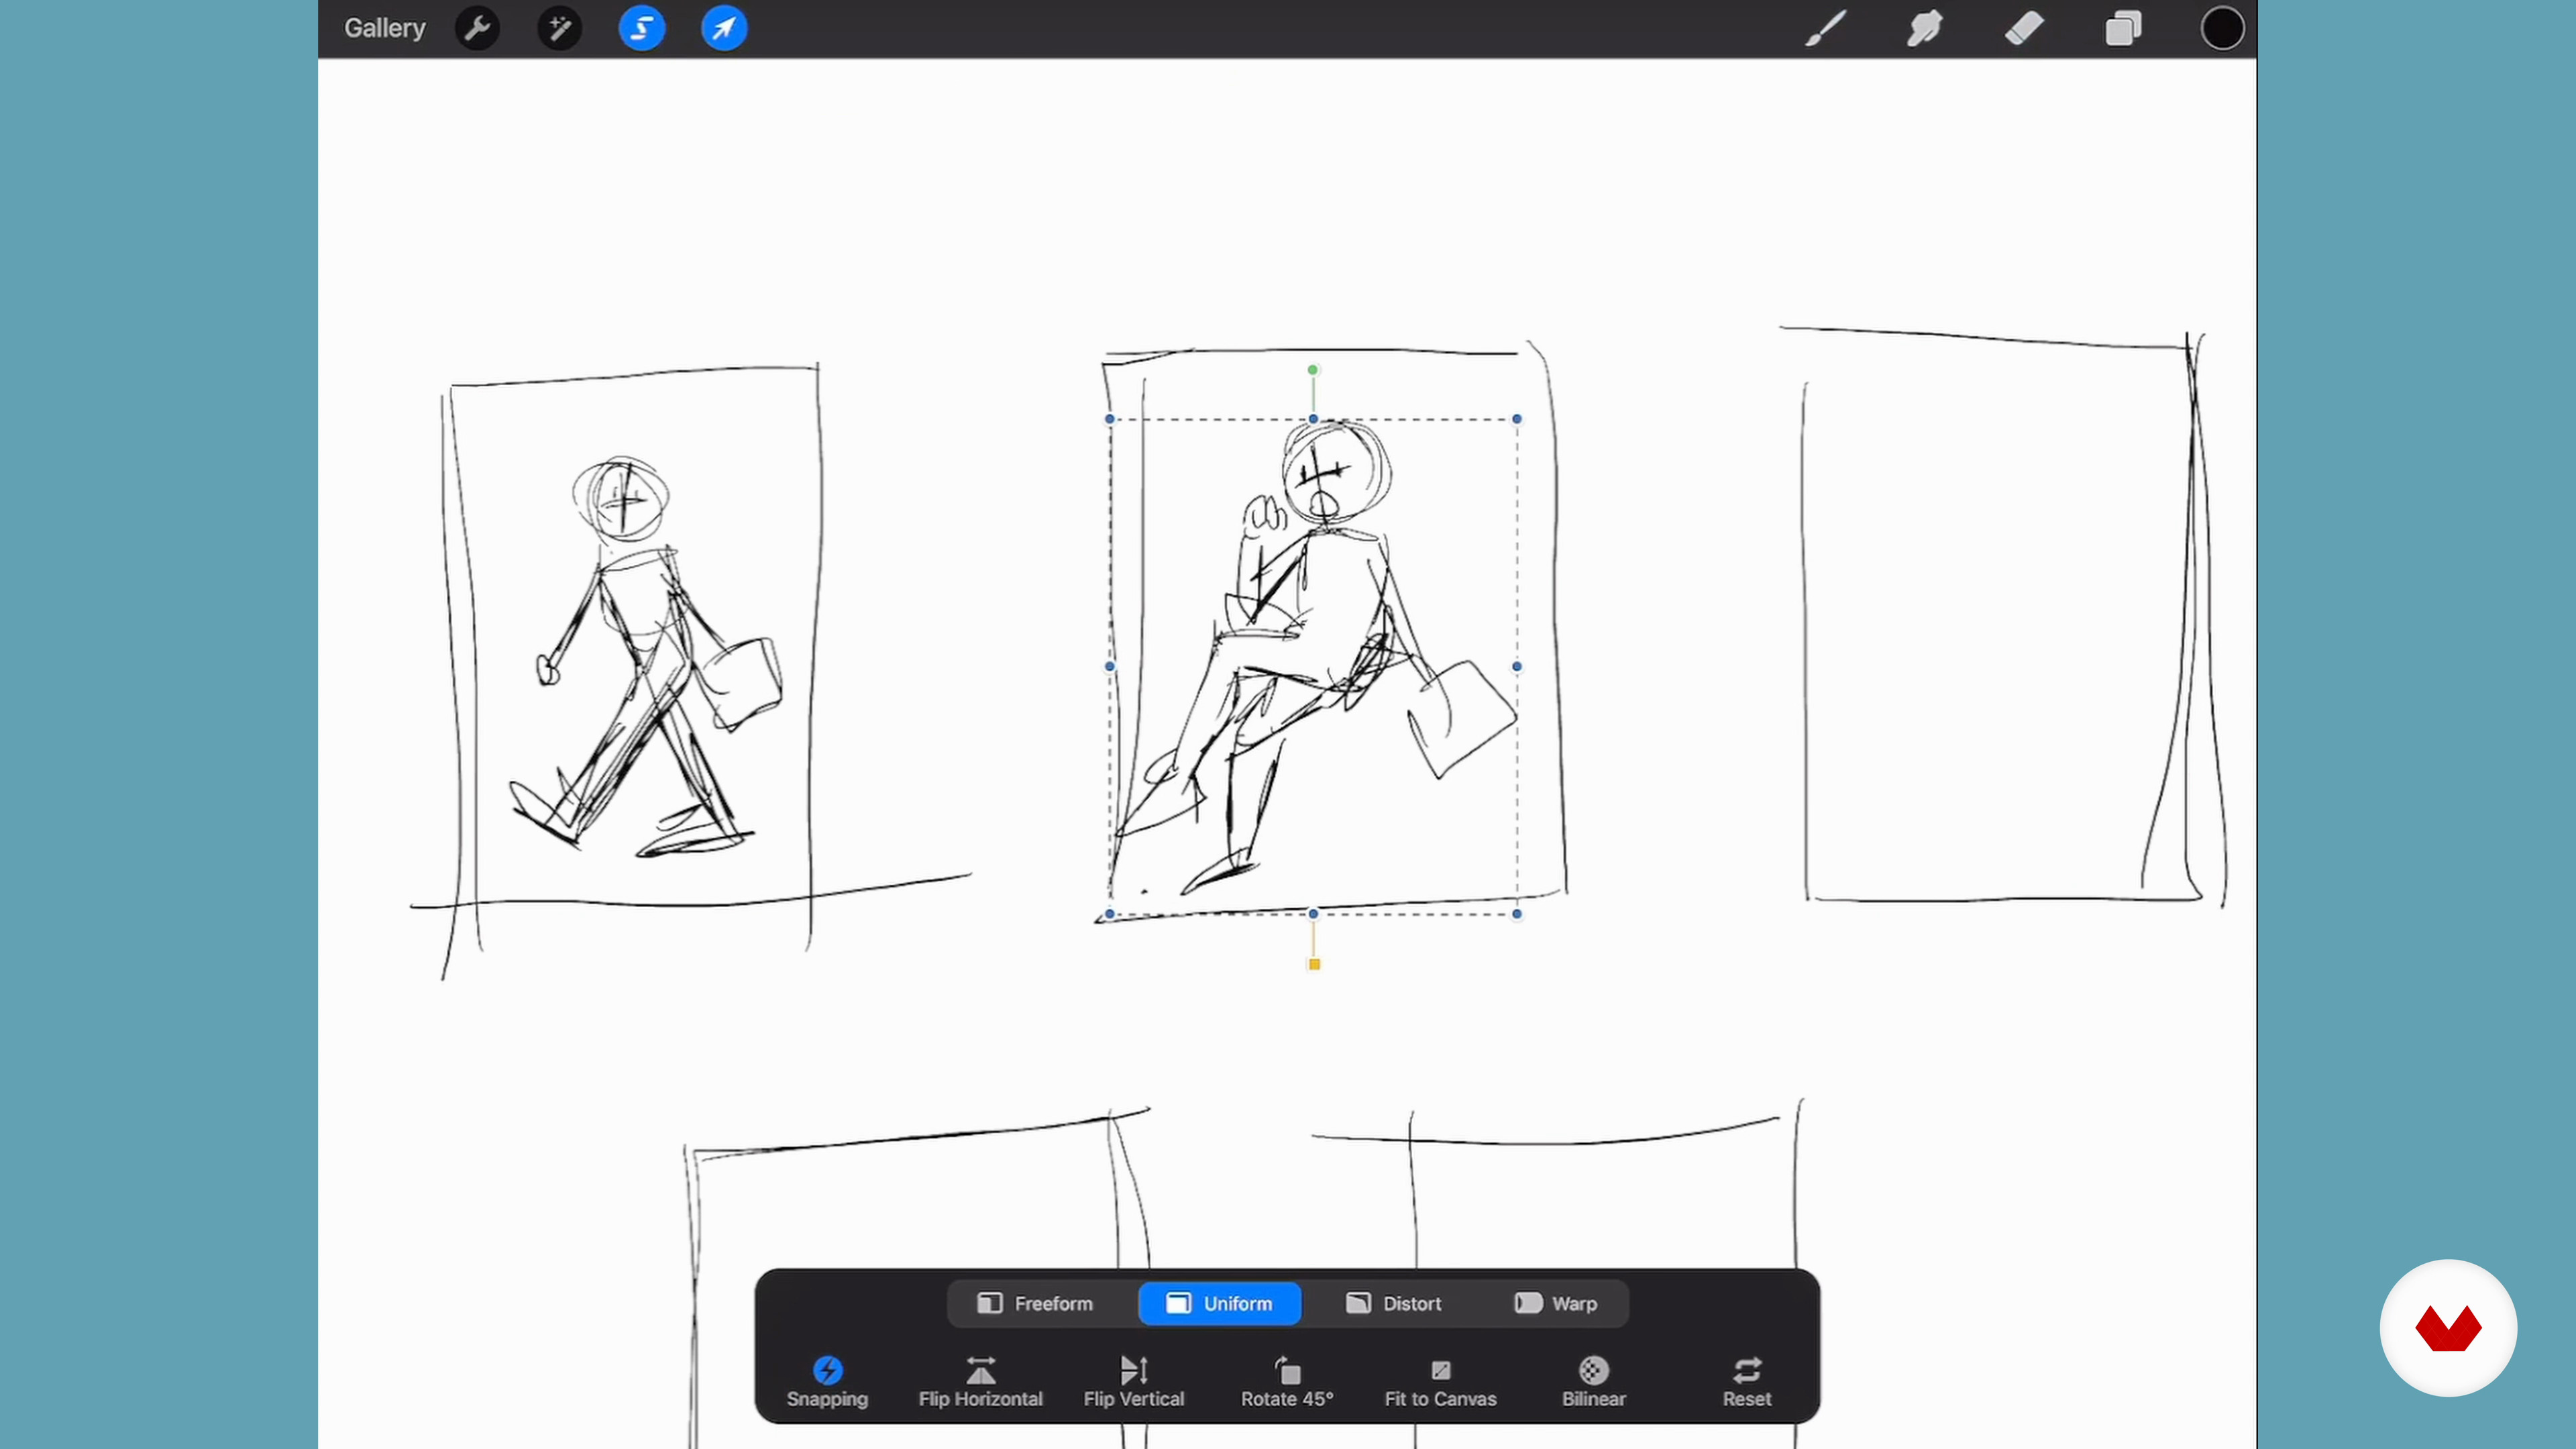The width and height of the screenshot is (2576, 1449).
Task: Click the top-edge middle selection handle
Action: pos(1313,419)
